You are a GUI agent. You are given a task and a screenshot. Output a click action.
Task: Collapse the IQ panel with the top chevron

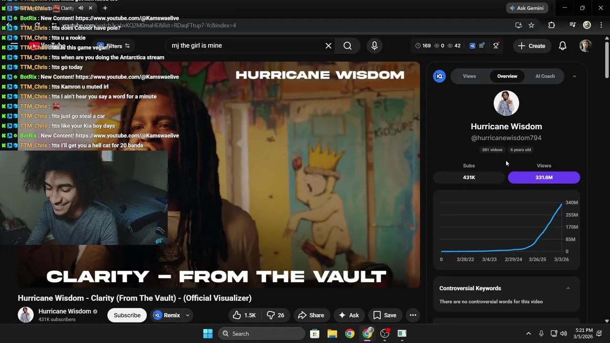574,76
